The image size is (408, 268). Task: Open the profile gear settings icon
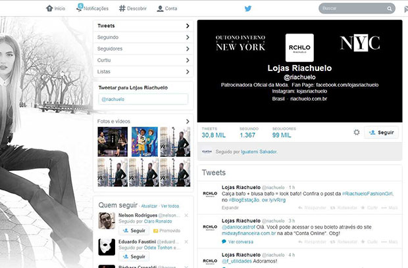point(357,132)
